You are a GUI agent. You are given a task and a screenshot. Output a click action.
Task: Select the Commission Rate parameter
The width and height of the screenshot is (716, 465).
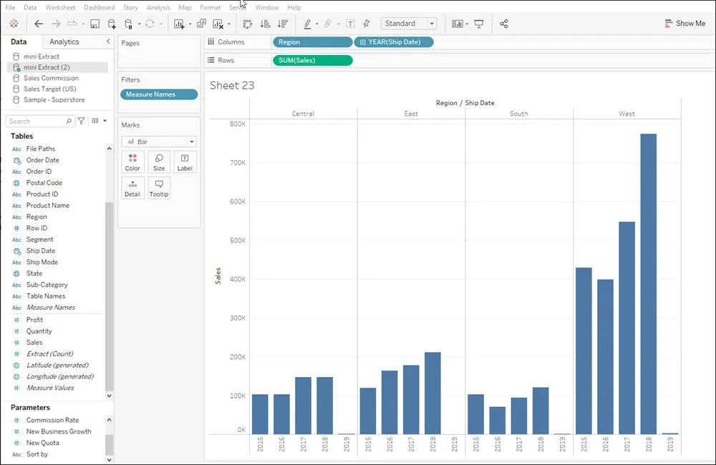[x=52, y=420]
